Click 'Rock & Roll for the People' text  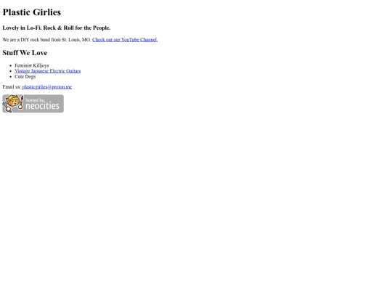(x=77, y=28)
